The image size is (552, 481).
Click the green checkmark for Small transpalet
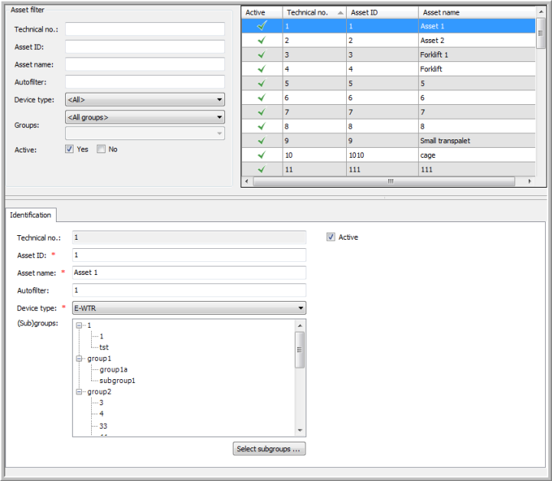[x=261, y=141]
